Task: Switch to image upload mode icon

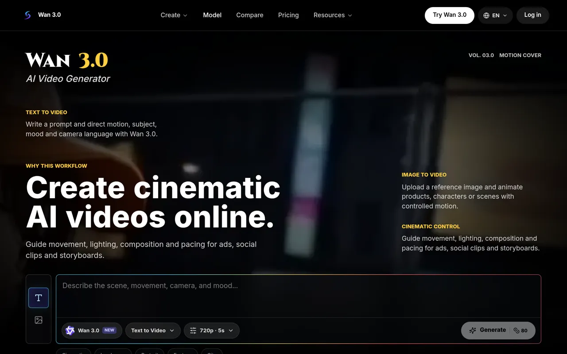Action: click(x=39, y=320)
